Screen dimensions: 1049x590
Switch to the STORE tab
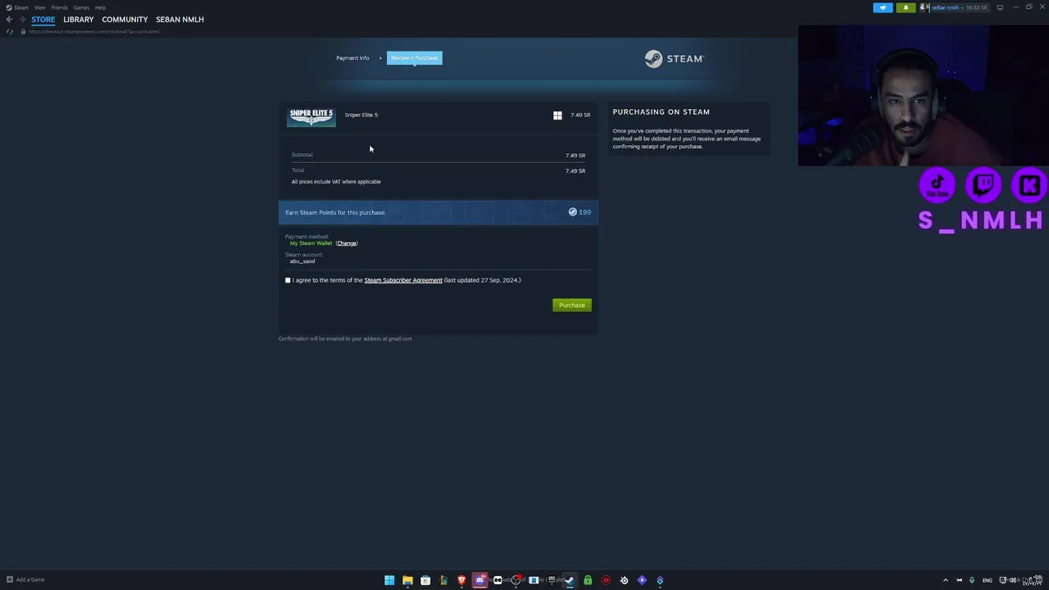click(x=43, y=20)
